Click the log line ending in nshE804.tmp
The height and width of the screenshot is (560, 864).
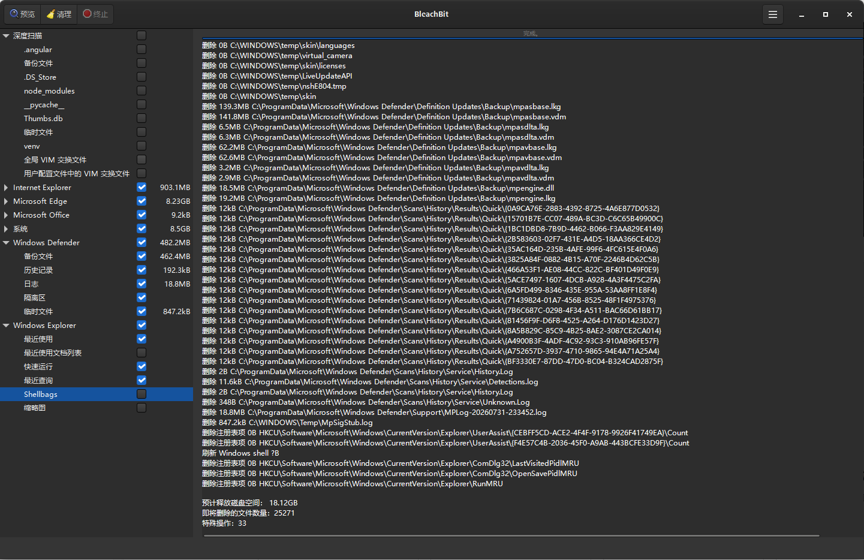pos(274,86)
